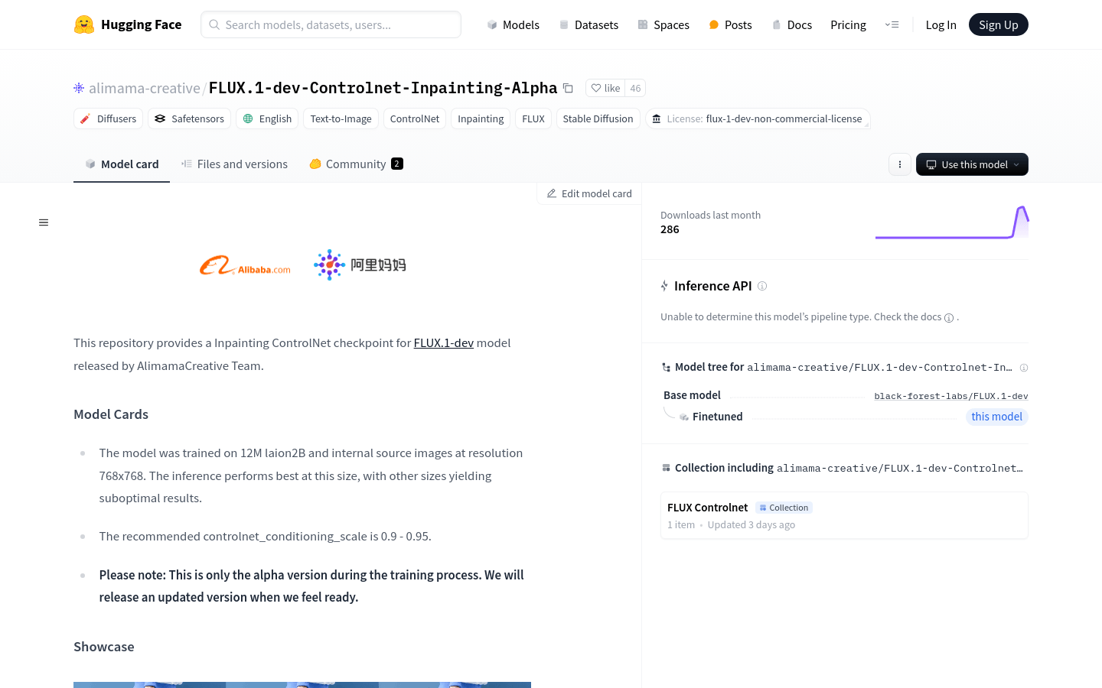Viewport: 1102px width, 688px height.
Task: Copy model name to clipboard icon
Action: click(568, 88)
